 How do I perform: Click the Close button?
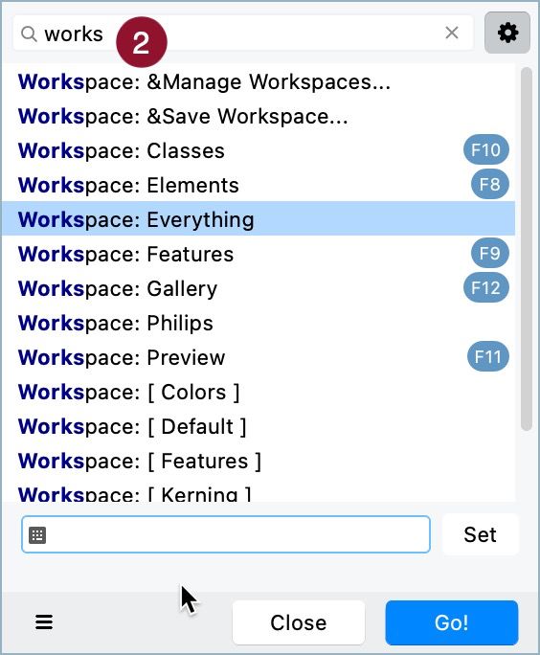299,622
